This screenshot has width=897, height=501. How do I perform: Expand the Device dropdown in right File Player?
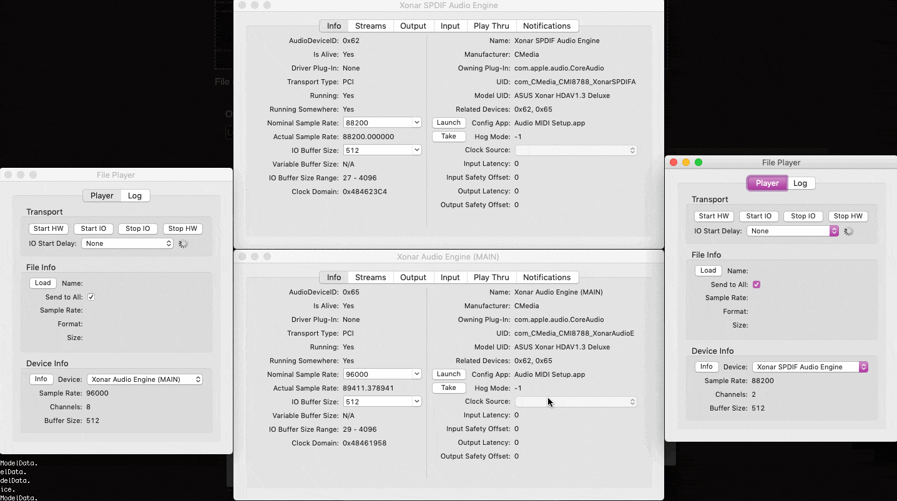[x=809, y=366]
